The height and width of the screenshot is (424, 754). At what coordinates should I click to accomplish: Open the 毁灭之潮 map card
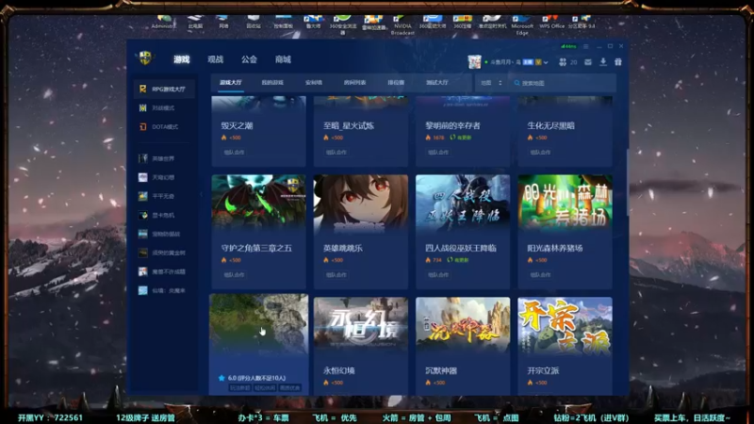pos(258,130)
